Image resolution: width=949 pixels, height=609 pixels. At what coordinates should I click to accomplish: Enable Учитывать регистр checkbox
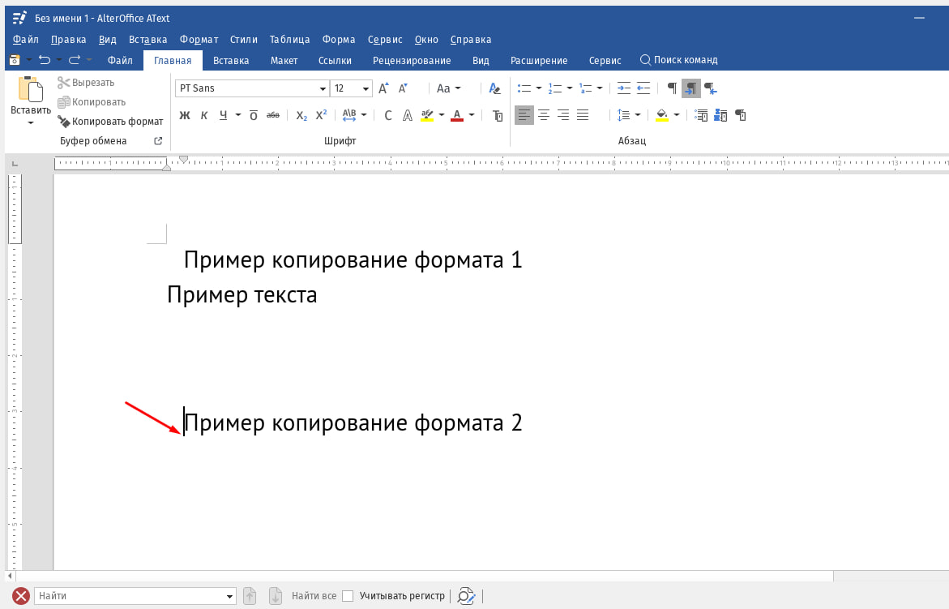point(348,596)
